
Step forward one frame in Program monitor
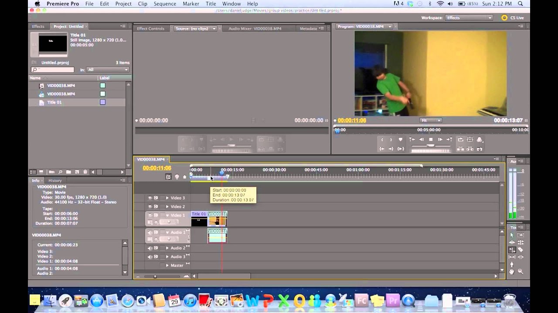click(440, 140)
